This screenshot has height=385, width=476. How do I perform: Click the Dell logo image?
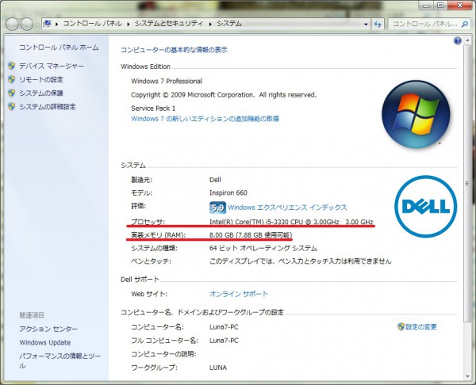(425, 207)
